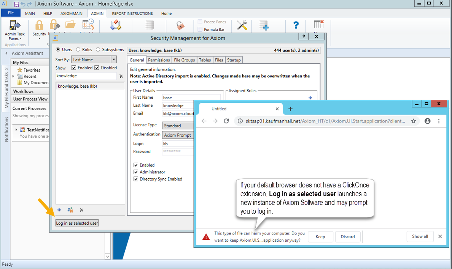The height and width of the screenshot is (269, 452).
Task: Expand the TestNotifica process item arrow
Action: [x=16, y=130]
